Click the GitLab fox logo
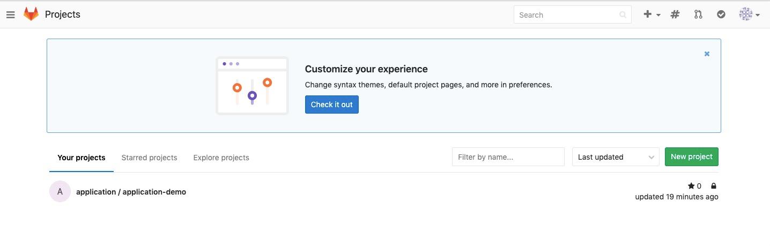This screenshot has width=770, height=246. 31,14
